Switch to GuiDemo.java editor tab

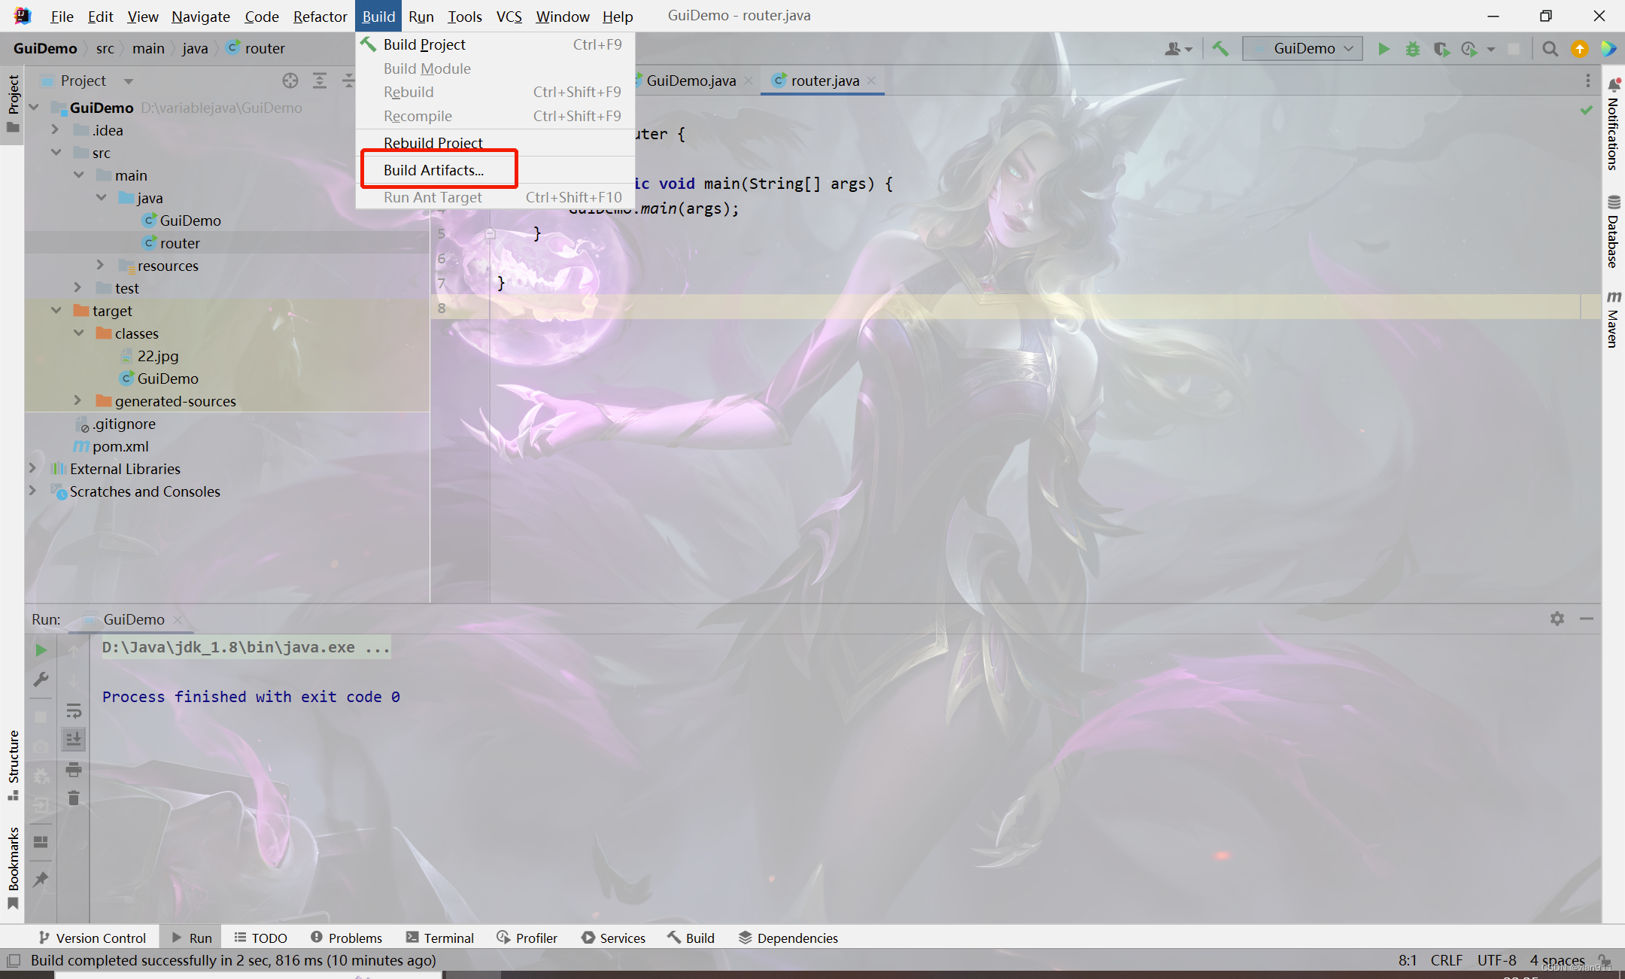[691, 81]
